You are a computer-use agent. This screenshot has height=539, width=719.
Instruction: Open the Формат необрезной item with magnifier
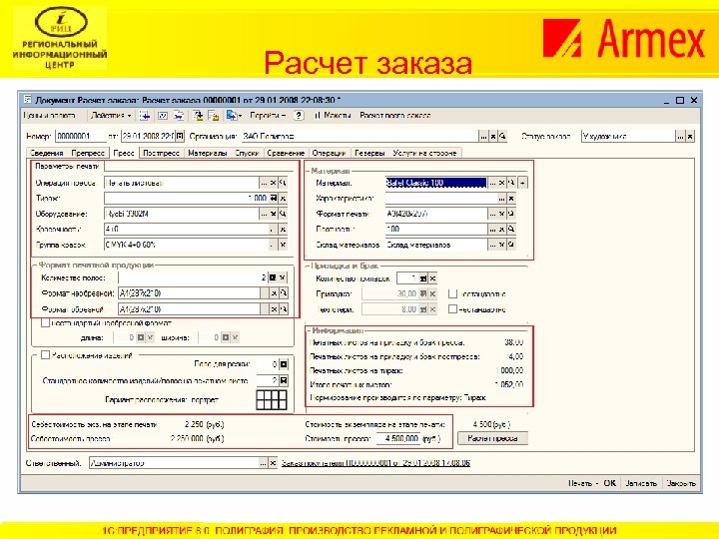tap(284, 293)
